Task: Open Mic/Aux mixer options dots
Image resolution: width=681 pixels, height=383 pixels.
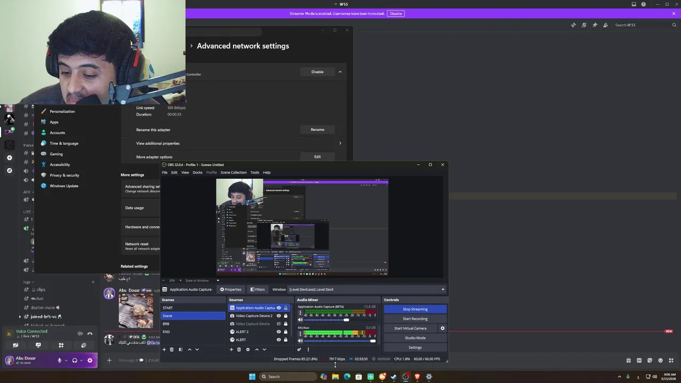Action: click(300, 334)
